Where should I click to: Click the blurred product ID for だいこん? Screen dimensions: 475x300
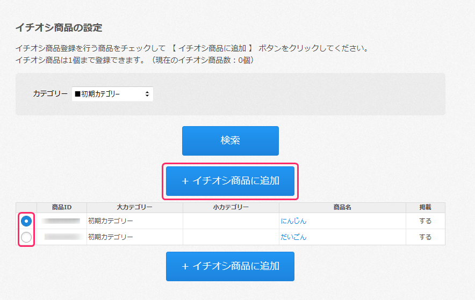(x=62, y=237)
